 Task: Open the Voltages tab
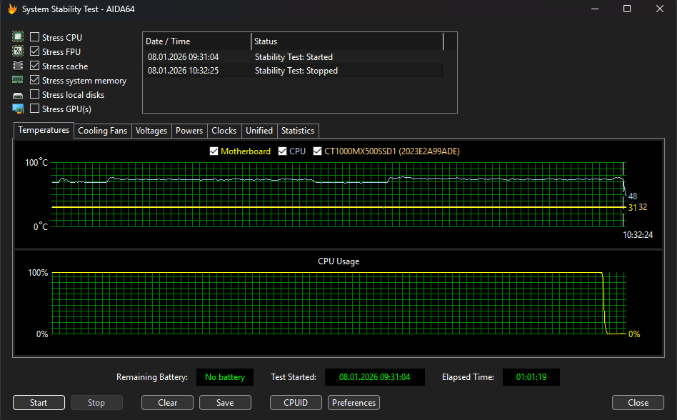[x=151, y=131]
